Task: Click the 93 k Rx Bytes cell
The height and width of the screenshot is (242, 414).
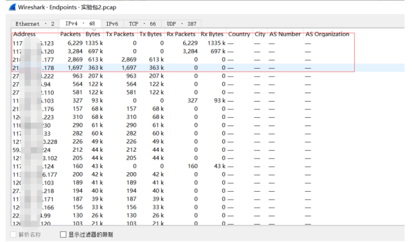Action: tap(220, 101)
